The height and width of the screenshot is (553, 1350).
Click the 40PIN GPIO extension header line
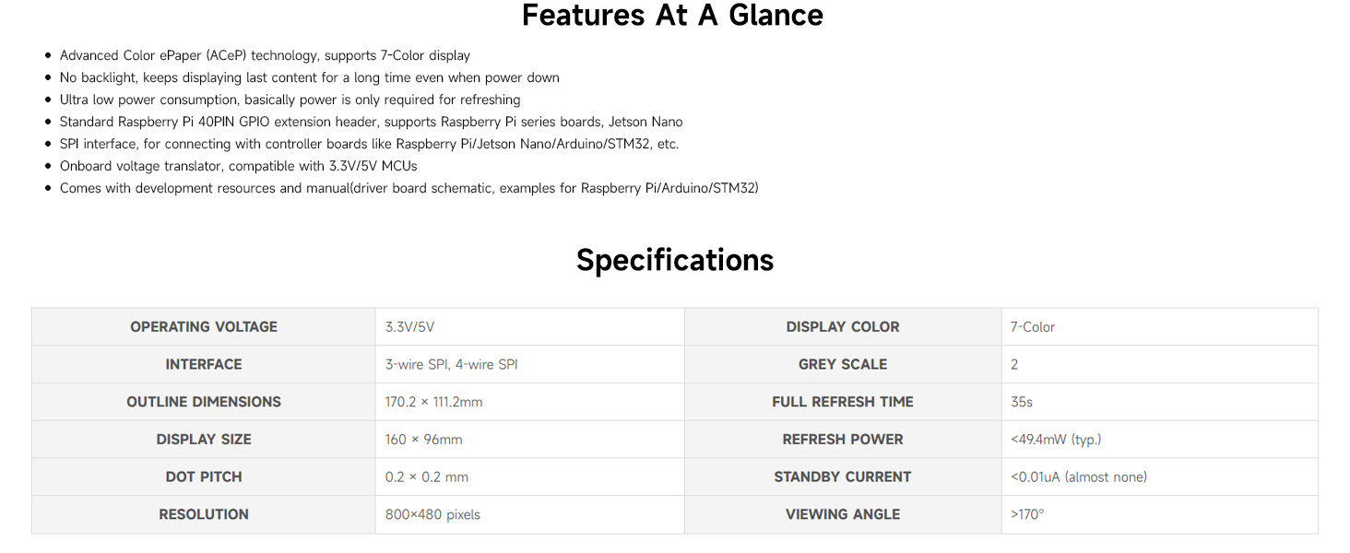(x=371, y=122)
